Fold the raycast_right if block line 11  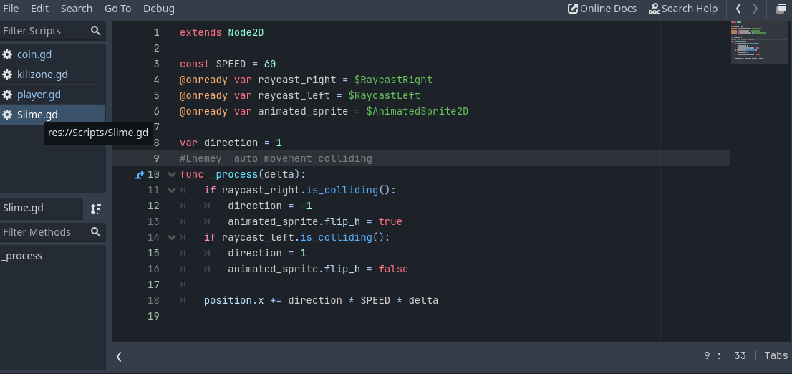click(x=171, y=190)
